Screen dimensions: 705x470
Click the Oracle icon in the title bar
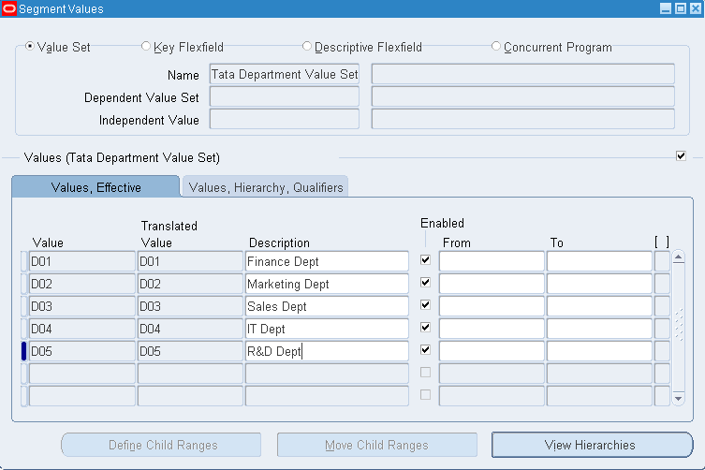tap(9, 8)
